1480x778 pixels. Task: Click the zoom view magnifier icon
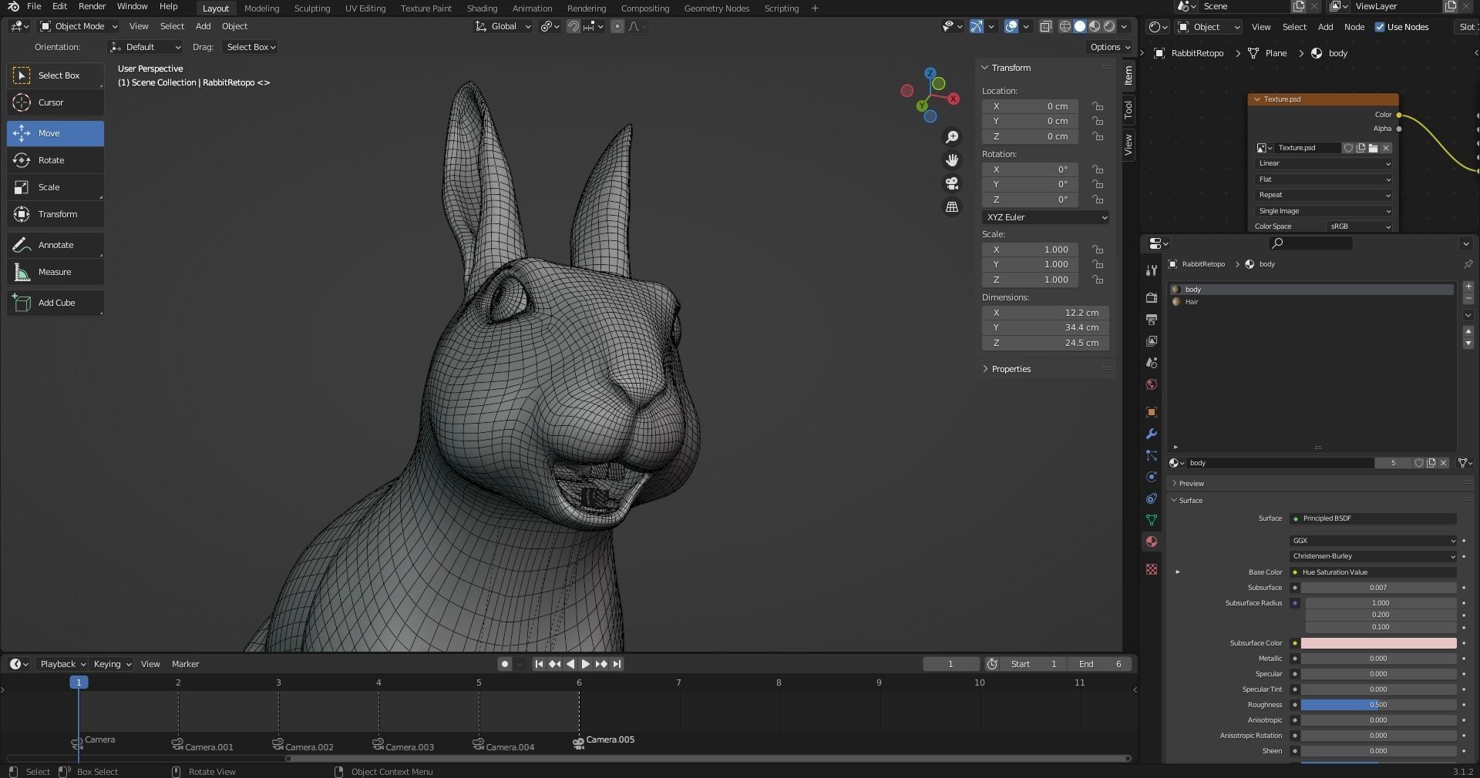click(953, 137)
